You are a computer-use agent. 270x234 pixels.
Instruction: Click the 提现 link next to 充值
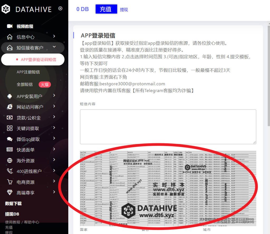(x=124, y=10)
